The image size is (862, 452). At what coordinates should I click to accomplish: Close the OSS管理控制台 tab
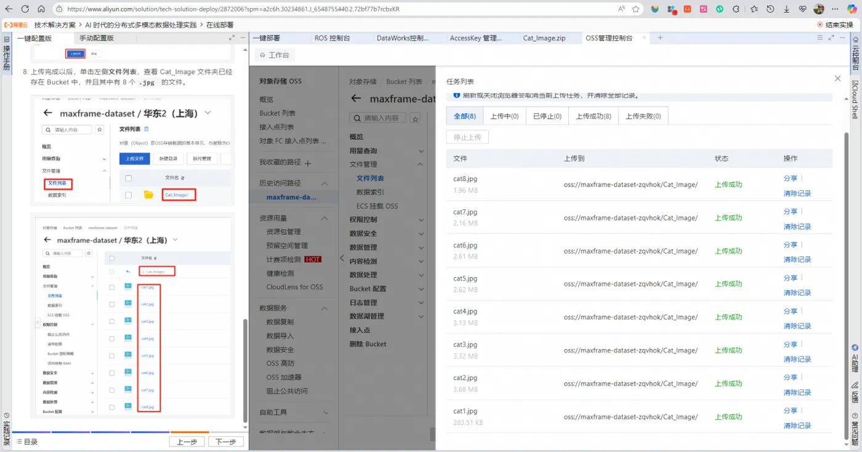tap(645, 38)
